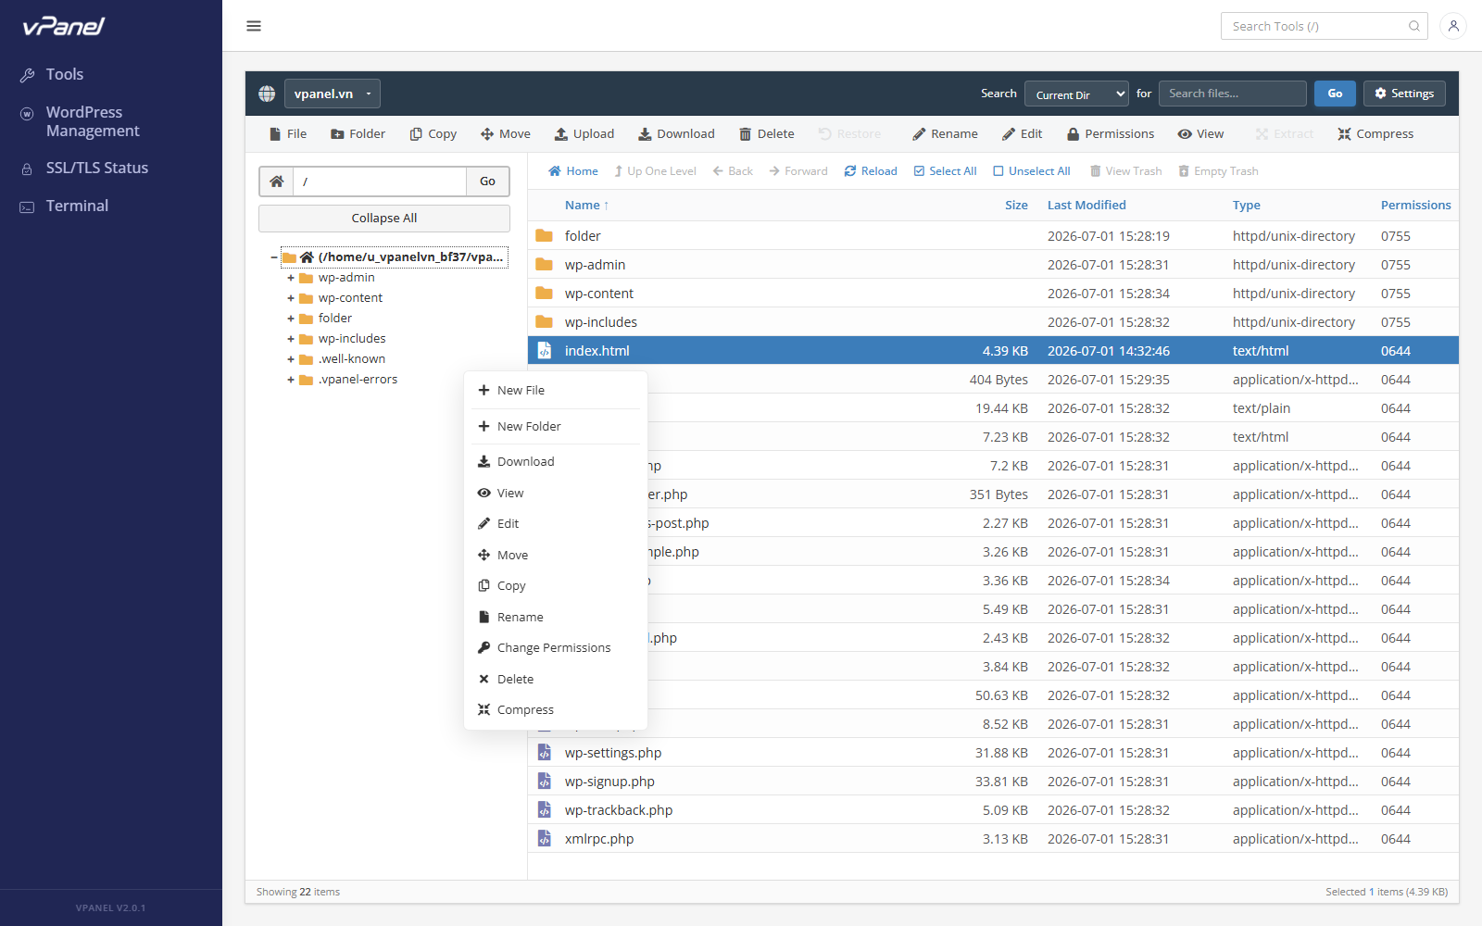The height and width of the screenshot is (926, 1482).
Task: Choose Move in context menu
Action: (x=556, y=556)
